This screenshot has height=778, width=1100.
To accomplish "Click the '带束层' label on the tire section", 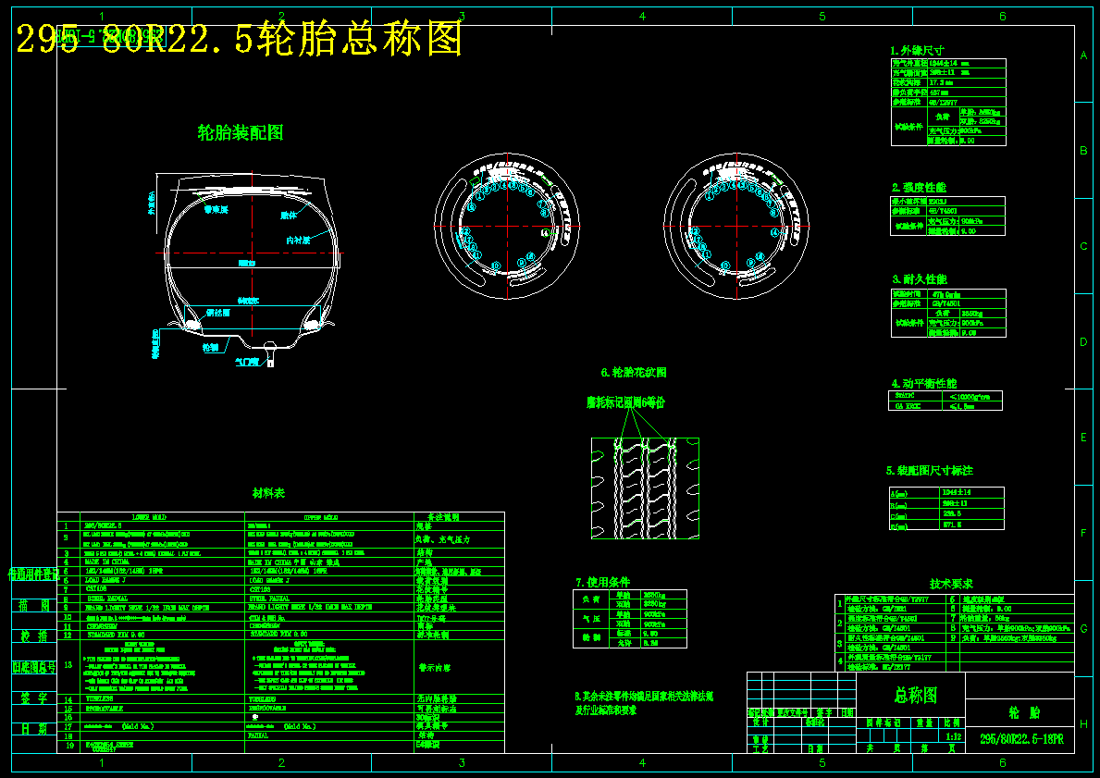I will [216, 209].
